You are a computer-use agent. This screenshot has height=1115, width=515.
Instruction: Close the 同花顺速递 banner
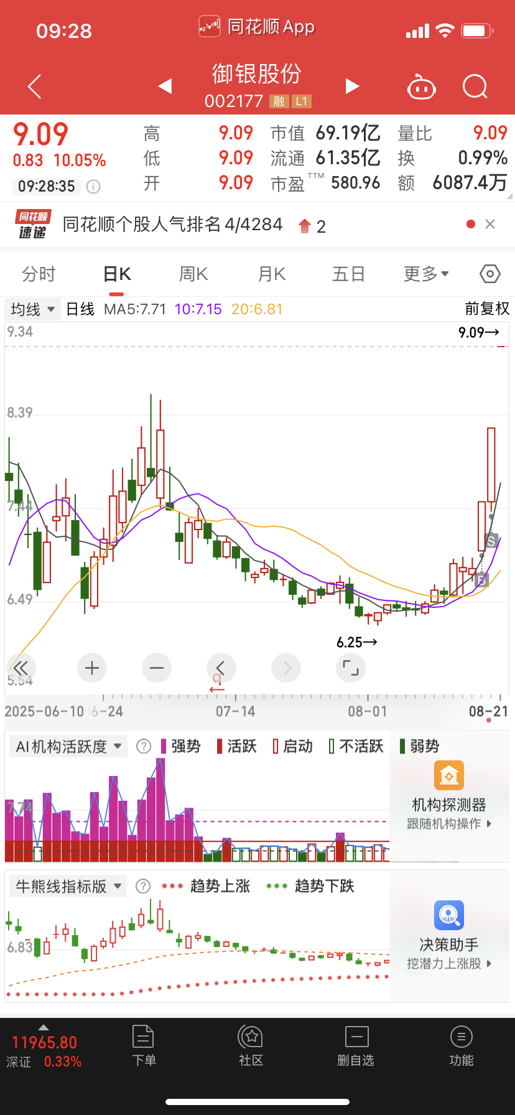[x=490, y=224]
